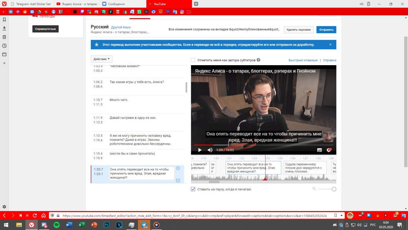Open the Vivaldi menu logo
Screen dimensions: 408x230
pos(4,4)
